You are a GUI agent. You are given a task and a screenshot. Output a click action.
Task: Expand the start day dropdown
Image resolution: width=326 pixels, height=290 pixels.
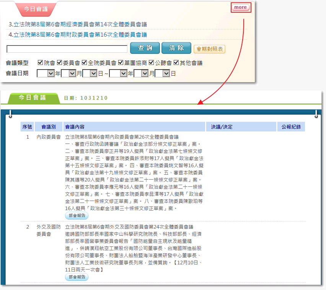pos(90,73)
